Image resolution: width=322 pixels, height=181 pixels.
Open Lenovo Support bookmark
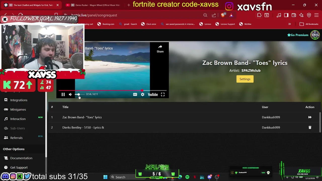pyautogui.click(x=225, y=24)
